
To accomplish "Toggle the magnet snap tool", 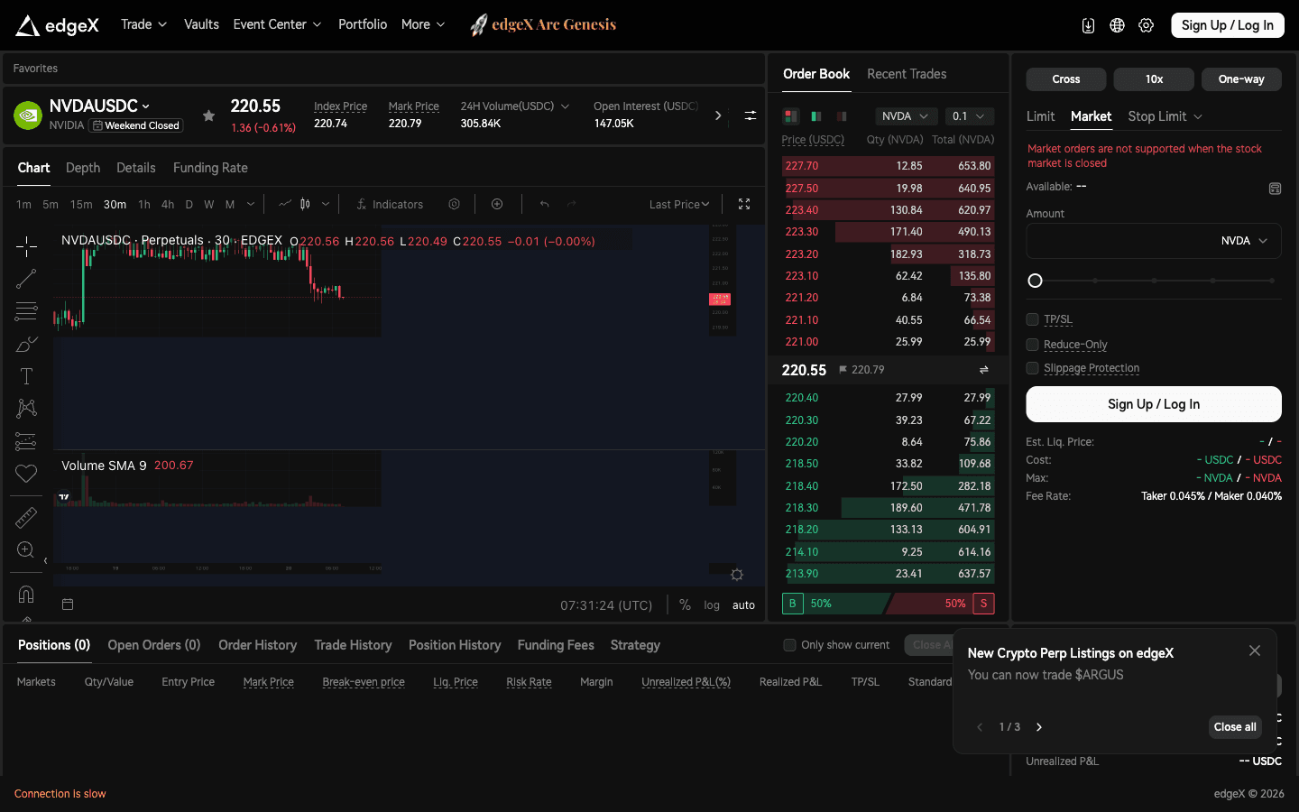I will coord(26,594).
